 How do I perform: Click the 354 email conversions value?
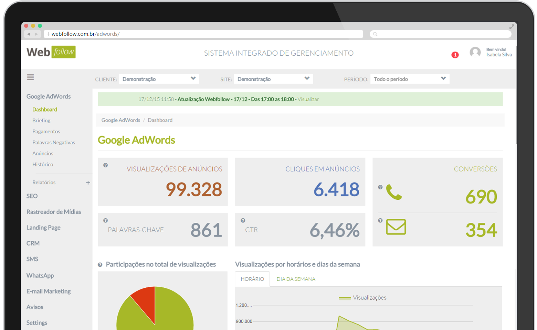pos(481,230)
